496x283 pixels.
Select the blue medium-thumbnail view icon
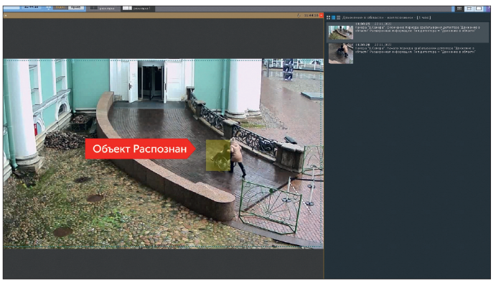click(x=333, y=18)
